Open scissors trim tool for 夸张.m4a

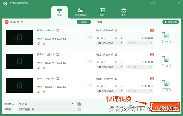click(x=44, y=44)
